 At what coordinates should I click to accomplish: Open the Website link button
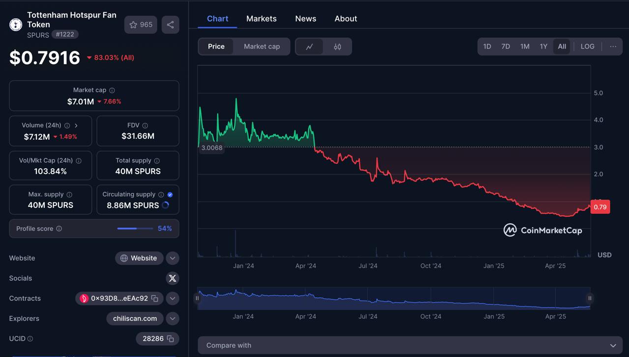point(139,258)
